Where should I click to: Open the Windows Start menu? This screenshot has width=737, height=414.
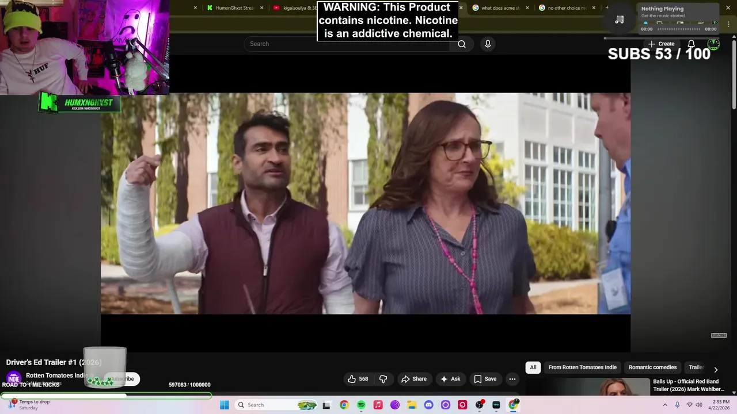224,405
